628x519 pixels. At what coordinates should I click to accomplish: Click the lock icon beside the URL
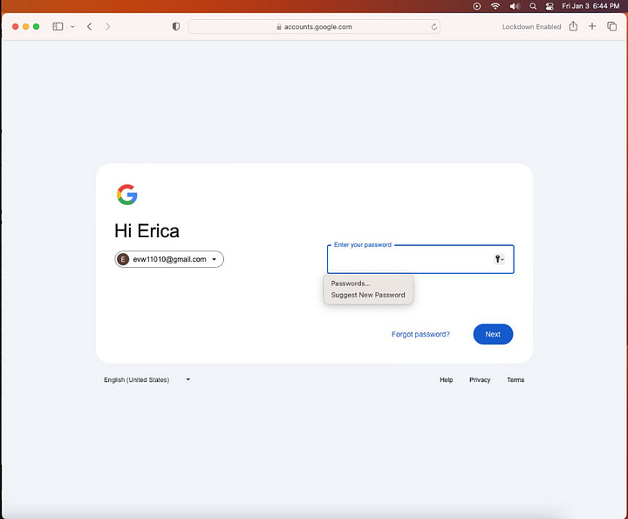pos(279,27)
